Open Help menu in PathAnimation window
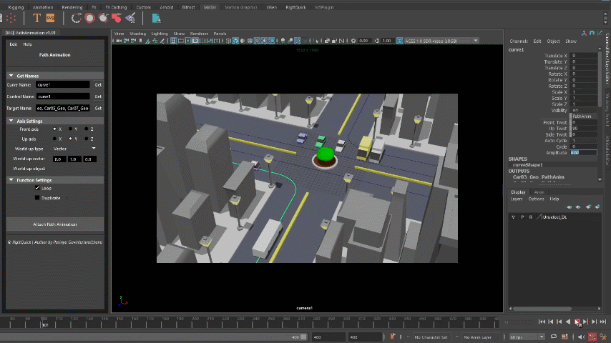Viewport: 611px width, 343px height. (27, 44)
